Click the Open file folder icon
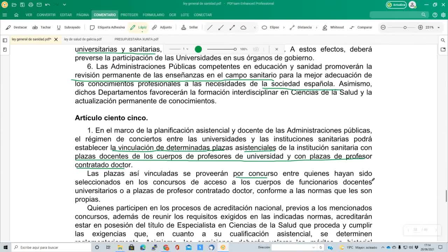 [x=14, y=5]
